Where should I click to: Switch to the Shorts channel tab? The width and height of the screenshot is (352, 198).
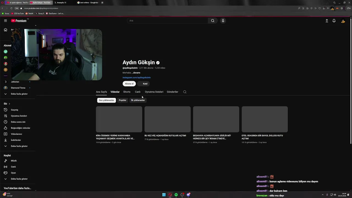127,92
